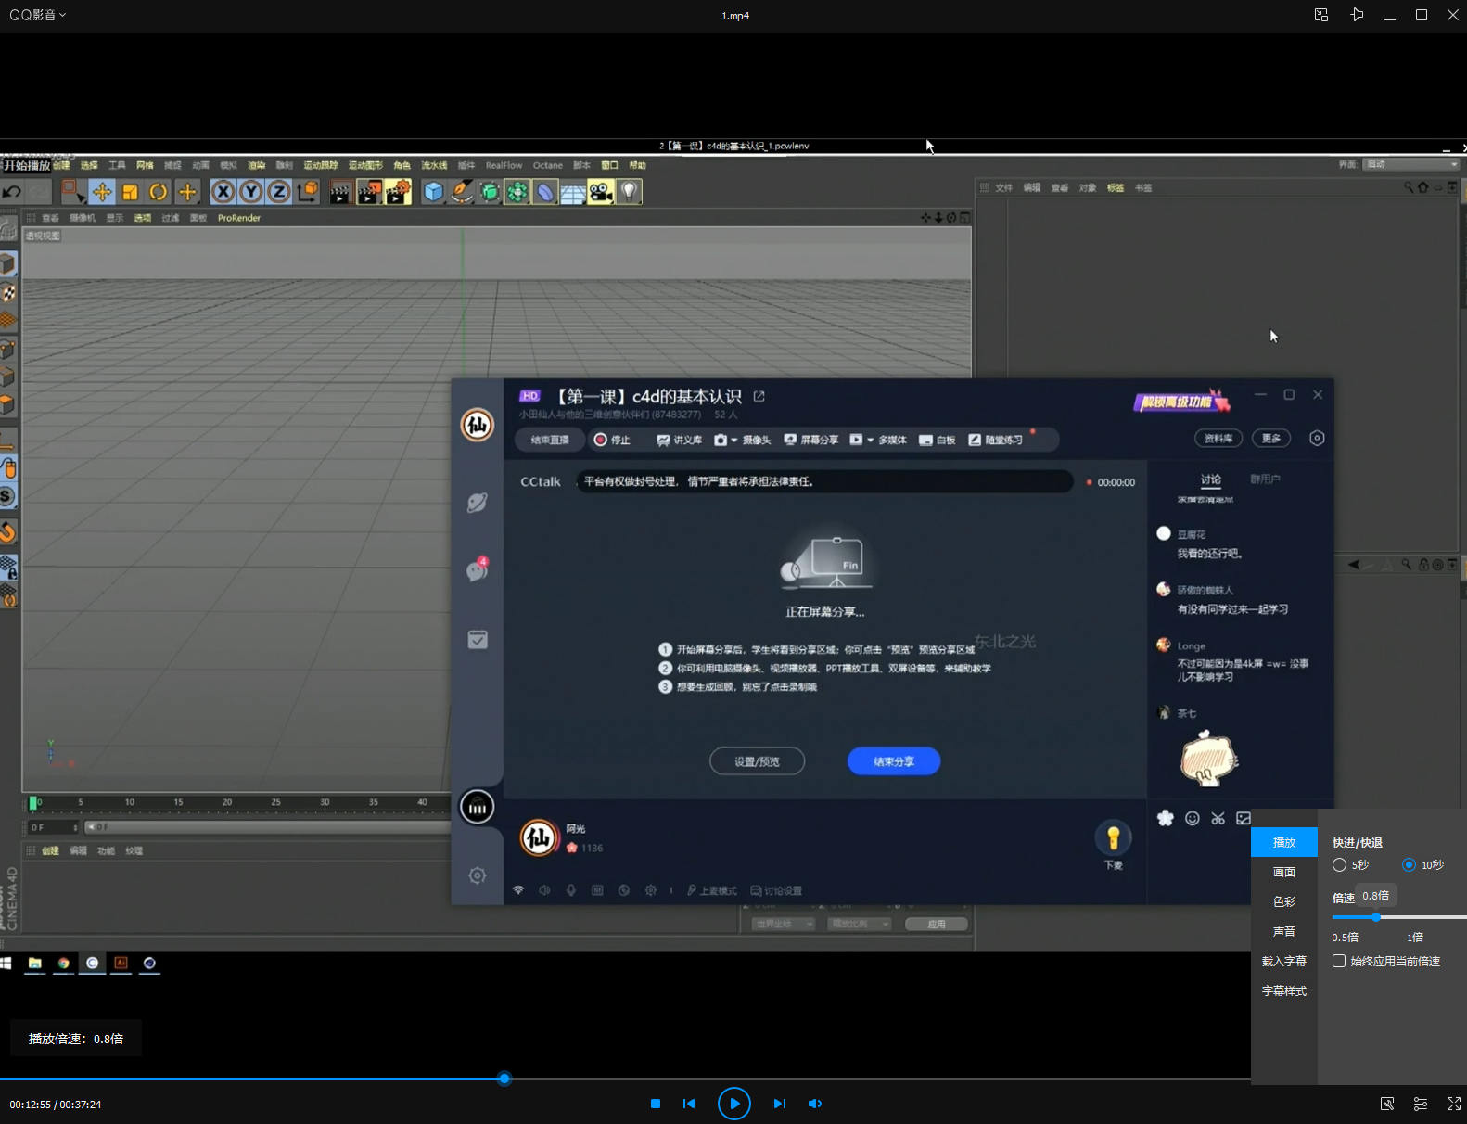This screenshot has width=1467, height=1124.
Task: Click the video progress bar handle
Action: click(x=504, y=1079)
